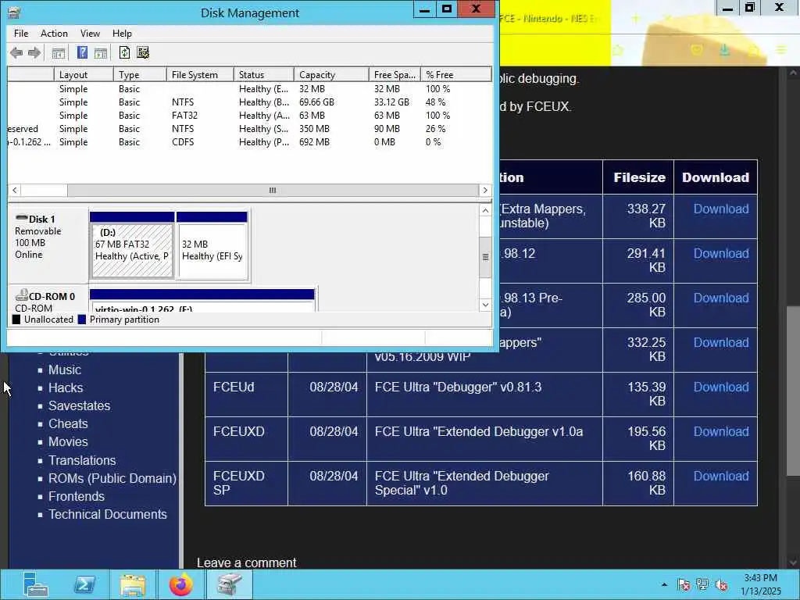Viewport: 800px width, 600px height.
Task: Open Server Manager from the taskbar
Action: coord(35,584)
